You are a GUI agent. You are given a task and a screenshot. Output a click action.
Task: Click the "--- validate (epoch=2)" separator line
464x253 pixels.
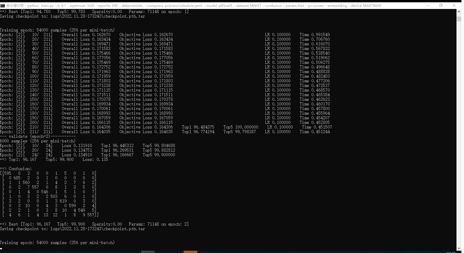[x=38, y=136]
